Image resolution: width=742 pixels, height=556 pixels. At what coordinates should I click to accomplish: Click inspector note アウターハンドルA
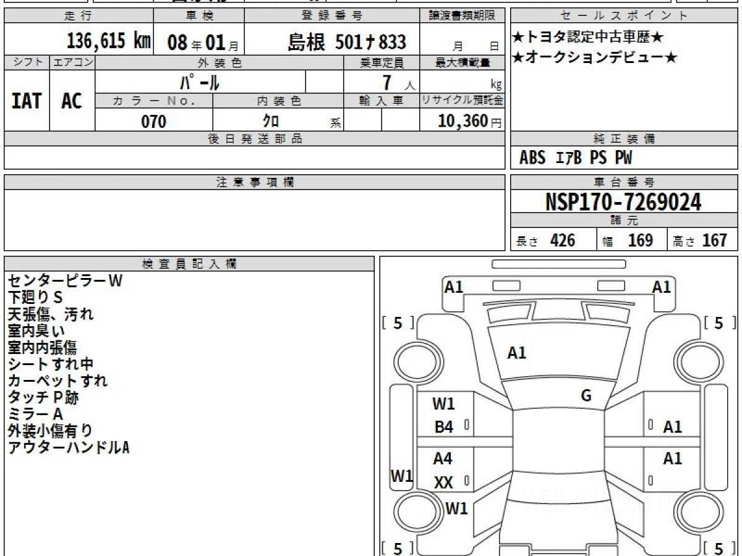pyautogui.click(x=68, y=447)
